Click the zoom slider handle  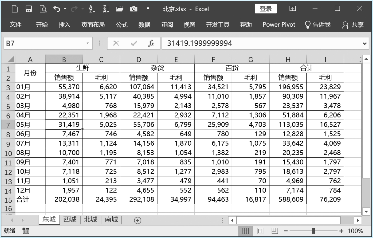tap(313, 231)
